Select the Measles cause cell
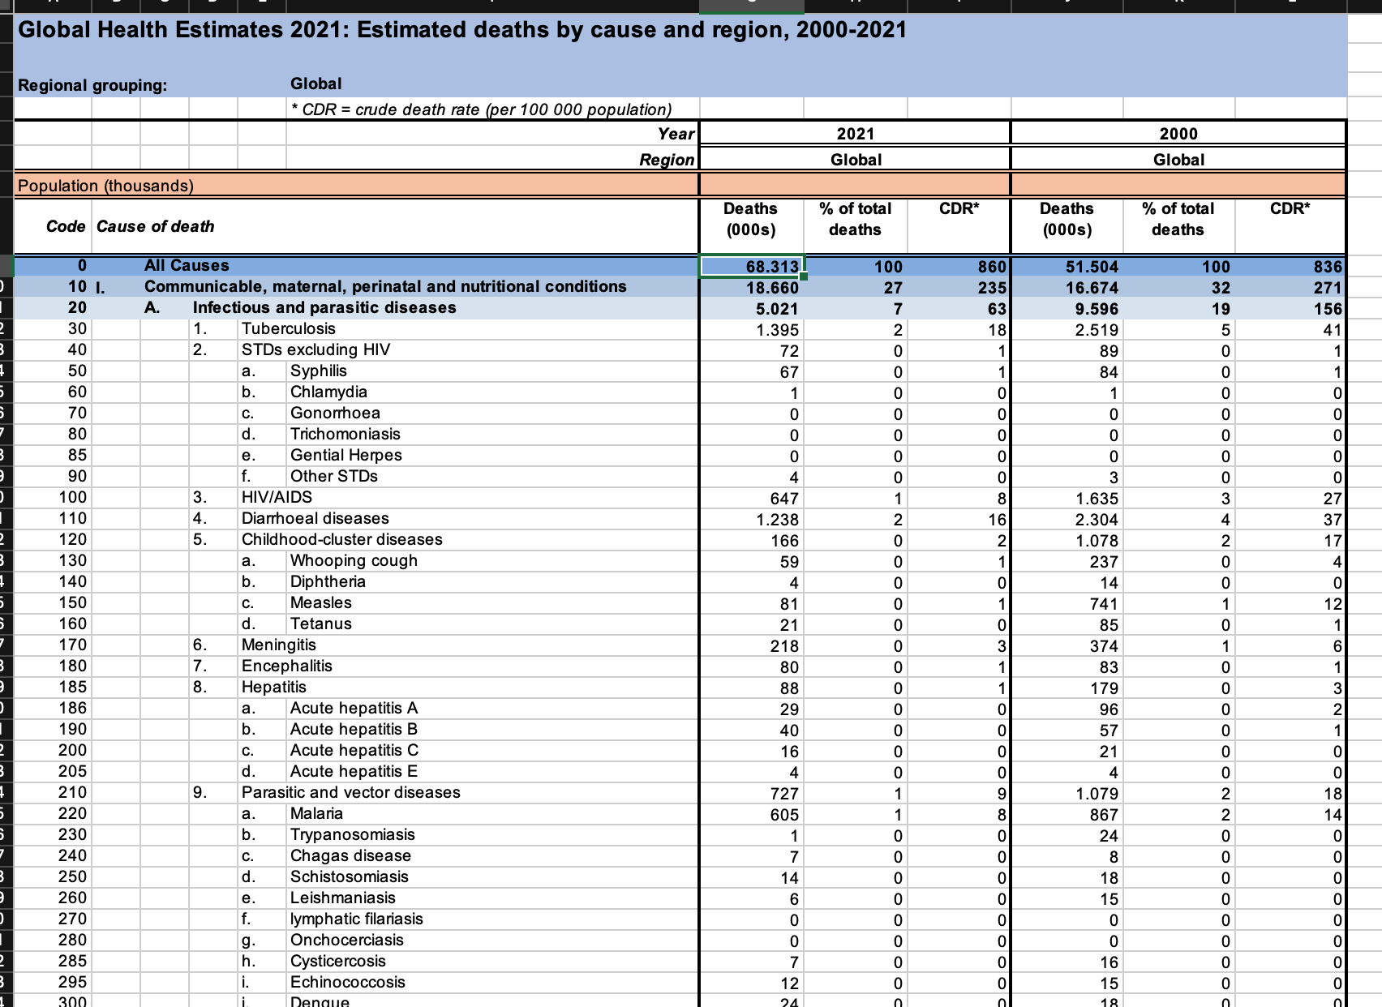This screenshot has height=1007, width=1382. (321, 602)
